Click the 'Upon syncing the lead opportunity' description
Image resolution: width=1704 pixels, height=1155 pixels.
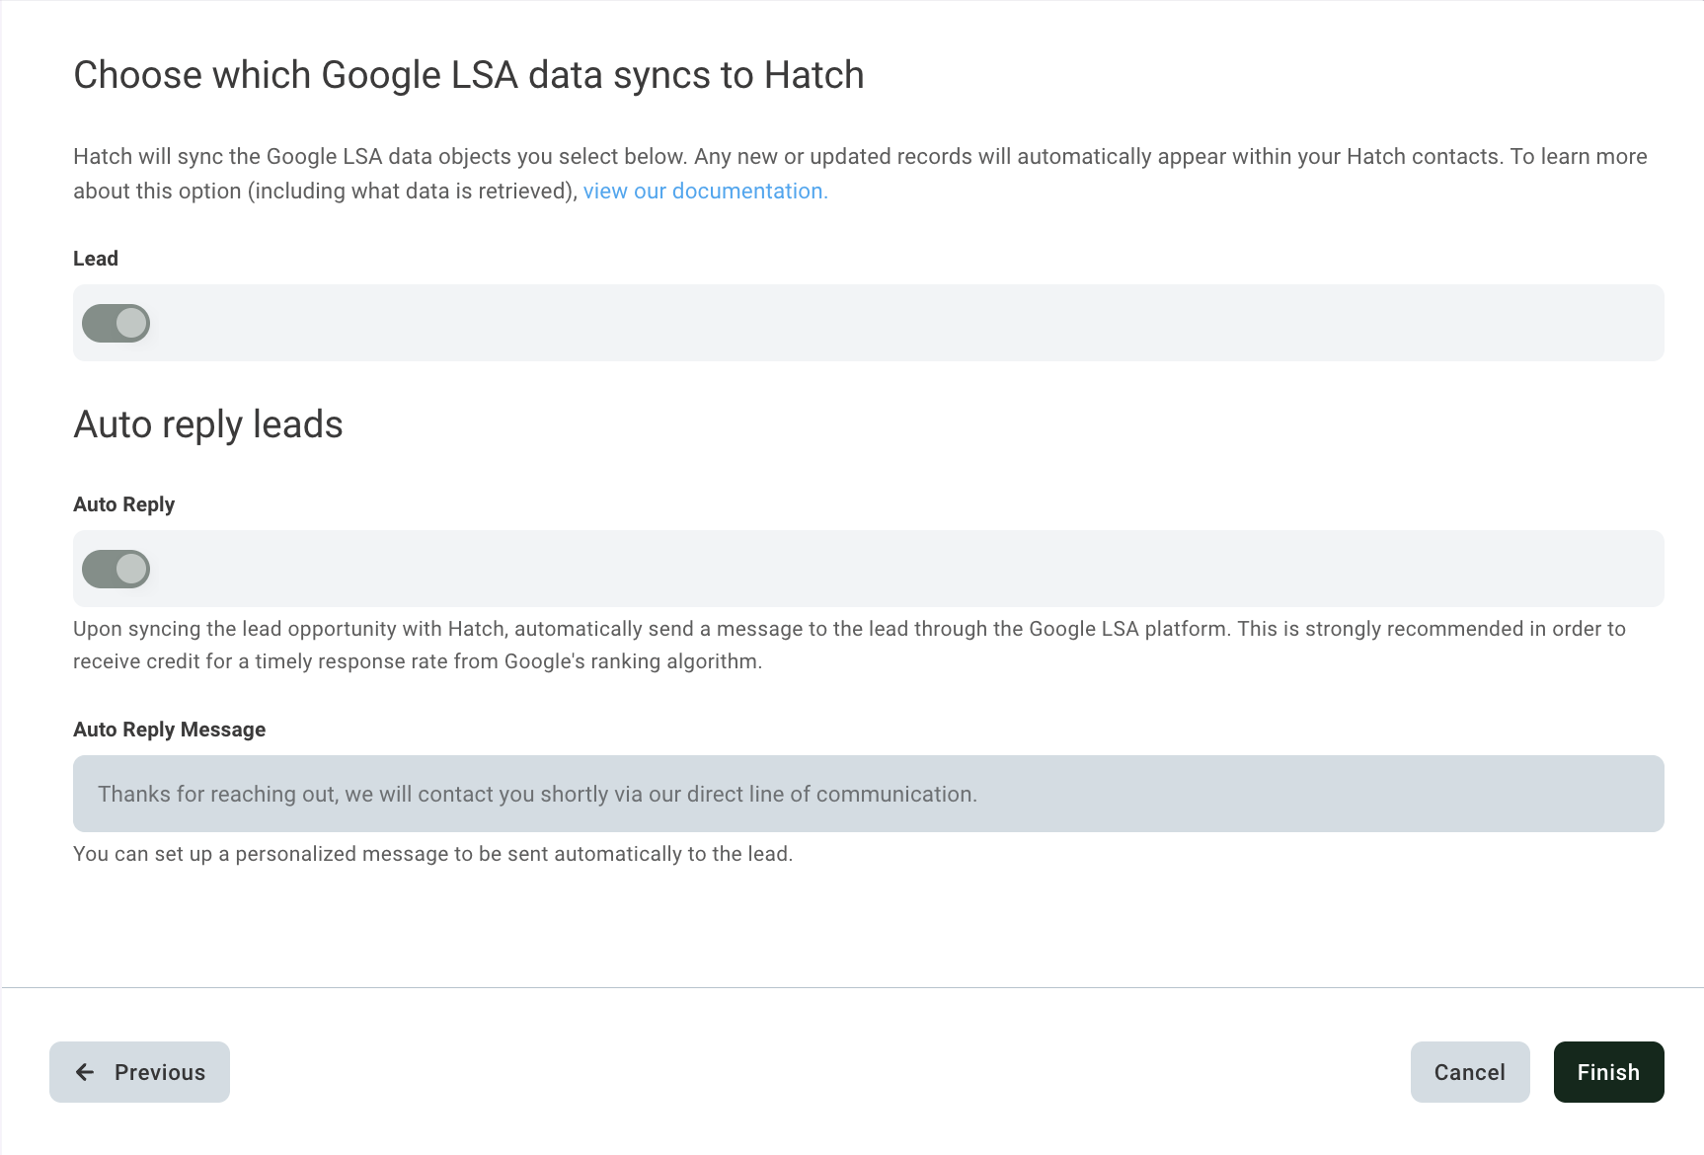(849, 645)
